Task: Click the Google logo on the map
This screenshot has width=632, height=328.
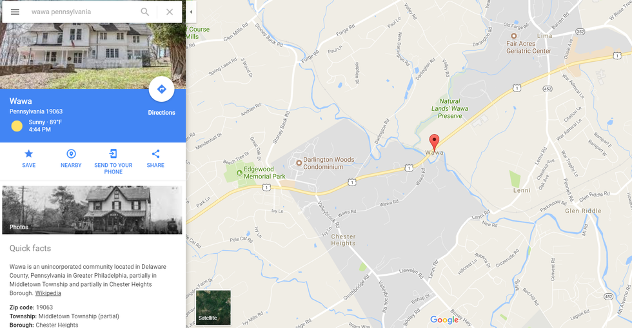Action: 444,320
